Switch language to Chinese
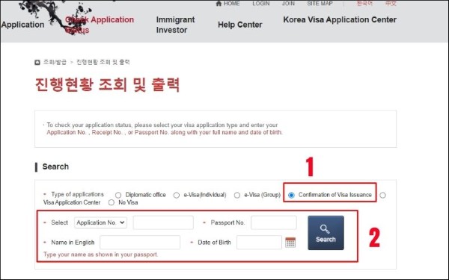Screen dimensions: 449x280 (391, 4)
